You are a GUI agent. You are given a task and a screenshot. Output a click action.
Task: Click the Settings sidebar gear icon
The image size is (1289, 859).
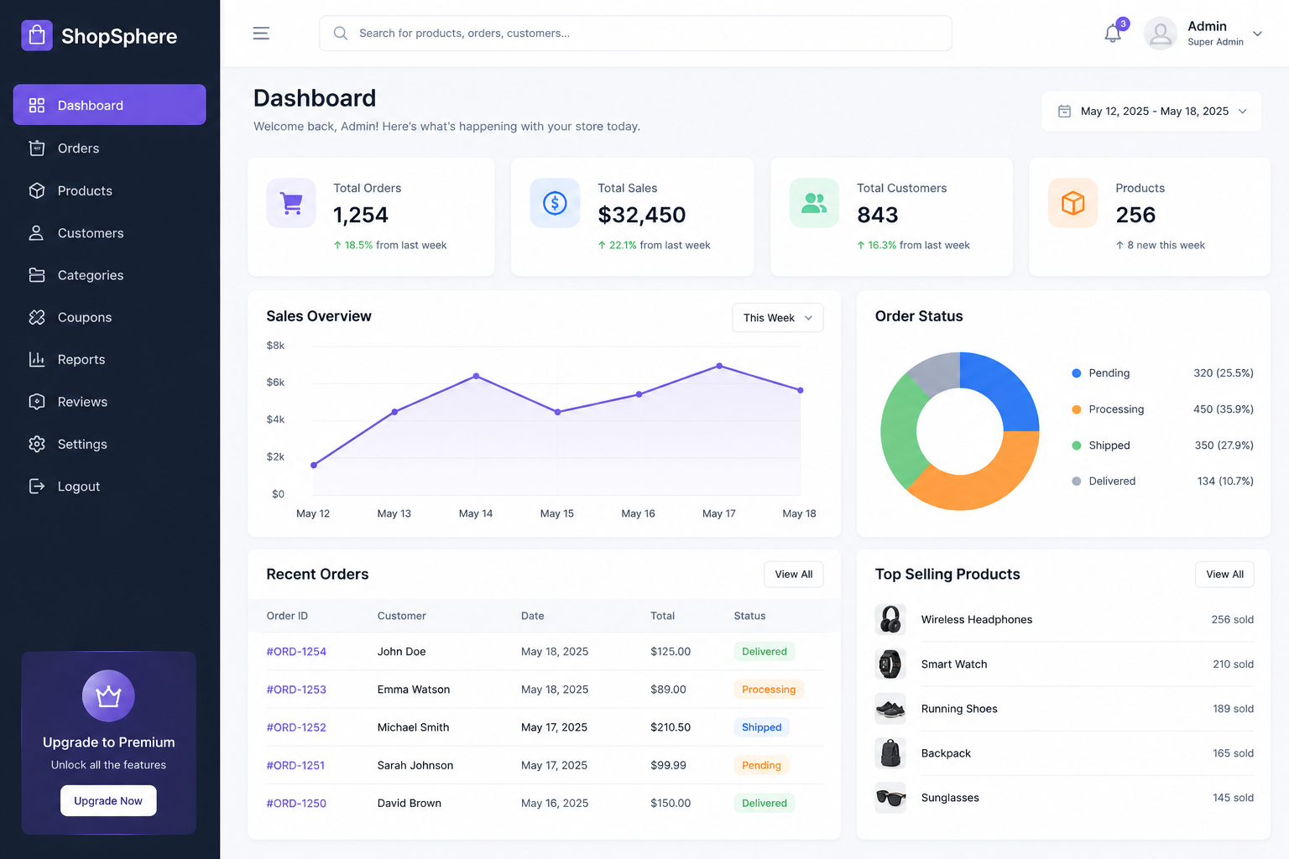[x=37, y=444]
